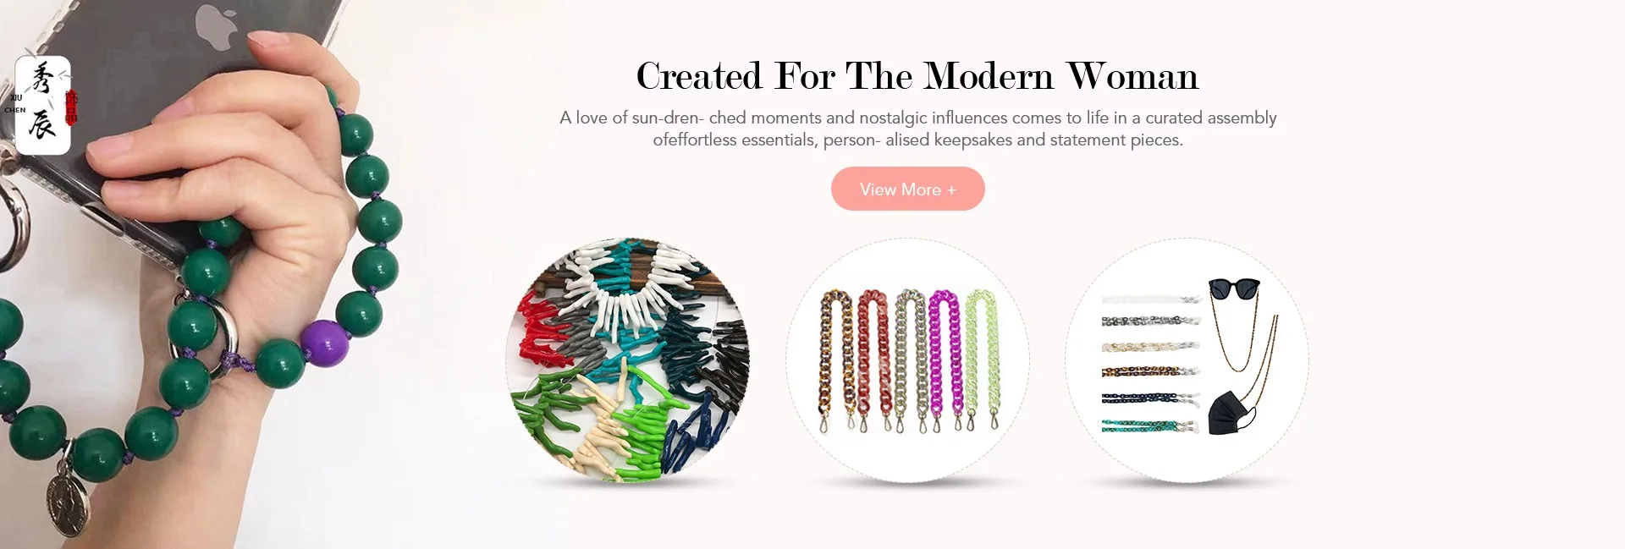Select the teal eyeglass chain

(1151, 425)
